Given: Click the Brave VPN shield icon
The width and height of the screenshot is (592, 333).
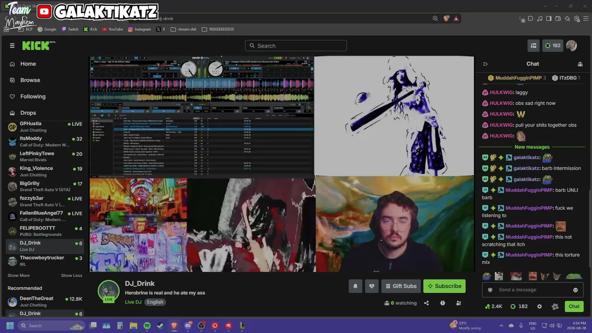Looking at the screenshot, I should 577,18.
